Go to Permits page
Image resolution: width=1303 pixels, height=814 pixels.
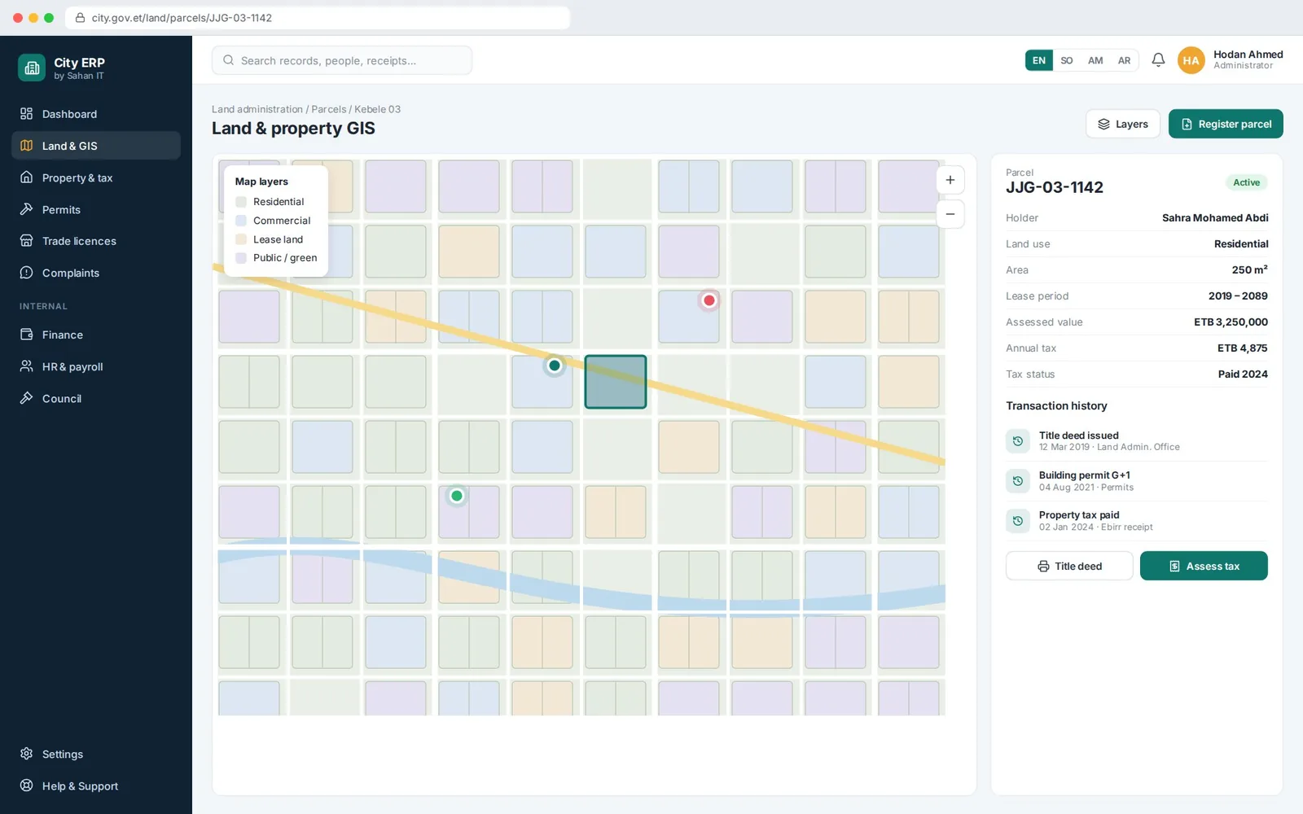[96, 209]
